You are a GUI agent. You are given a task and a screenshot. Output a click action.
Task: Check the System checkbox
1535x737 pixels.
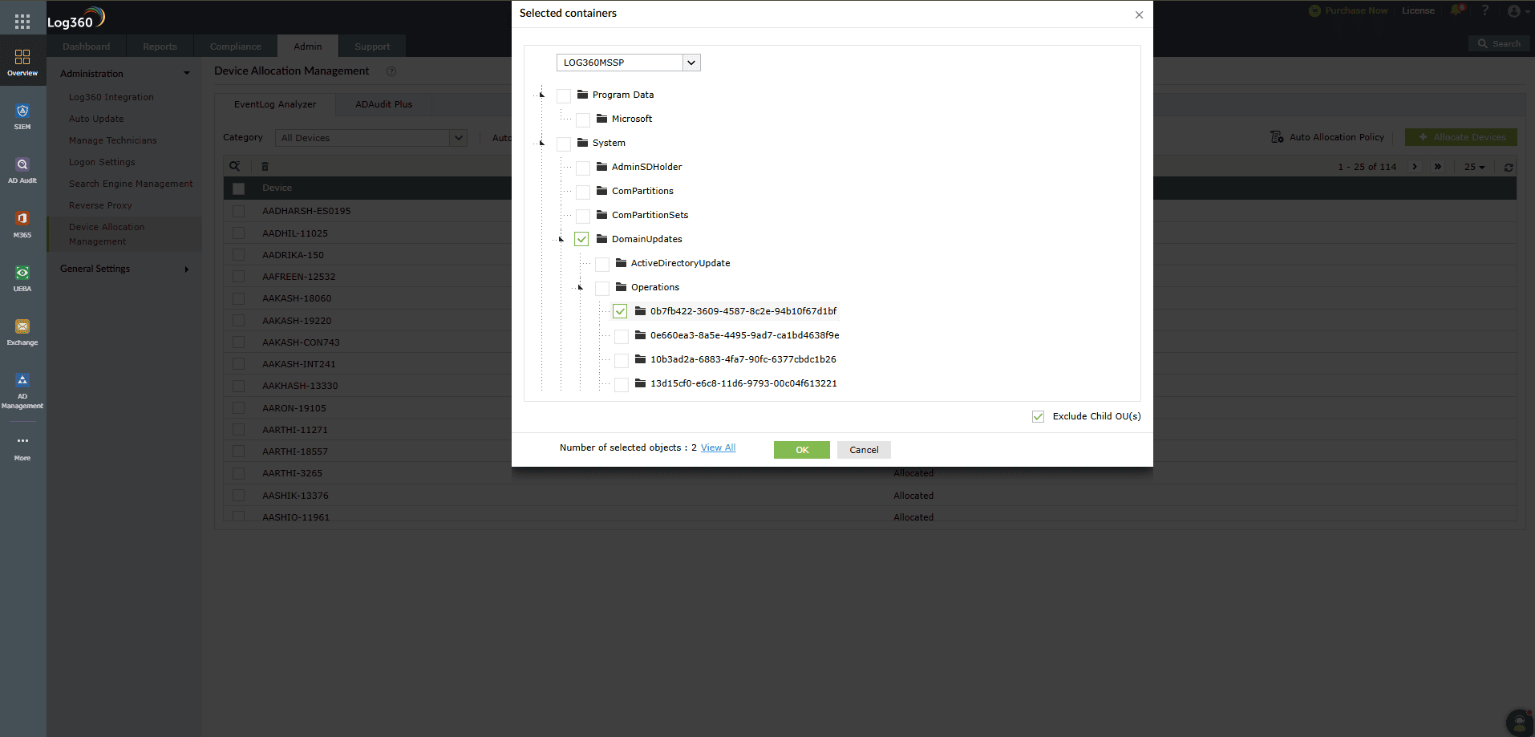pyautogui.click(x=564, y=144)
